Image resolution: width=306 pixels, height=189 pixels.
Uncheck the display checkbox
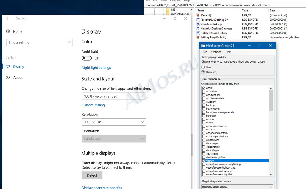point(204,161)
